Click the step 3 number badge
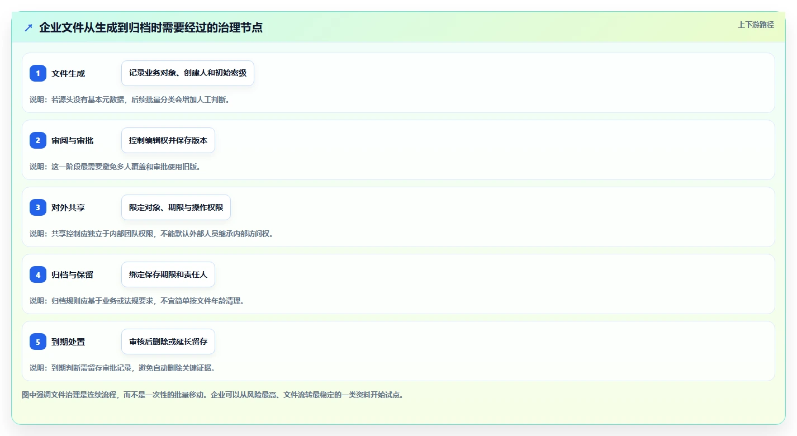The width and height of the screenshot is (797, 436). pyautogui.click(x=38, y=207)
